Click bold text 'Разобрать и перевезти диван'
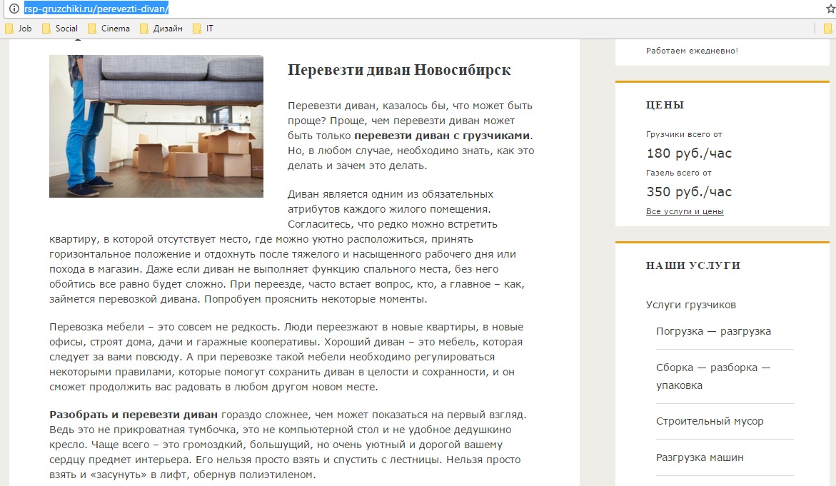 [134, 415]
